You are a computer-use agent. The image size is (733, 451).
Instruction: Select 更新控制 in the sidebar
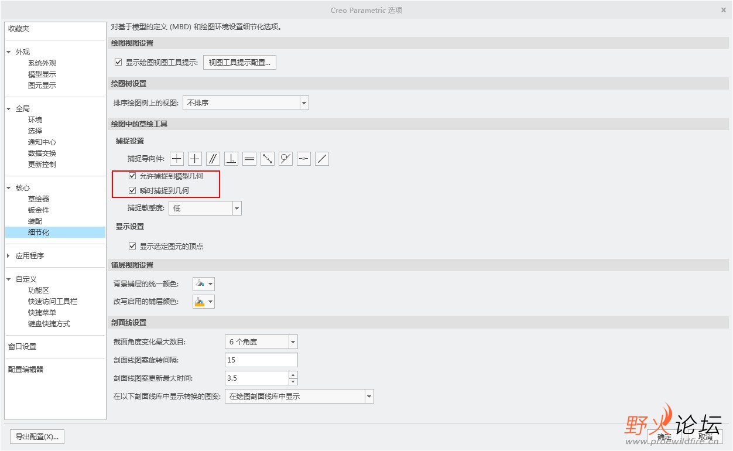tap(42, 165)
